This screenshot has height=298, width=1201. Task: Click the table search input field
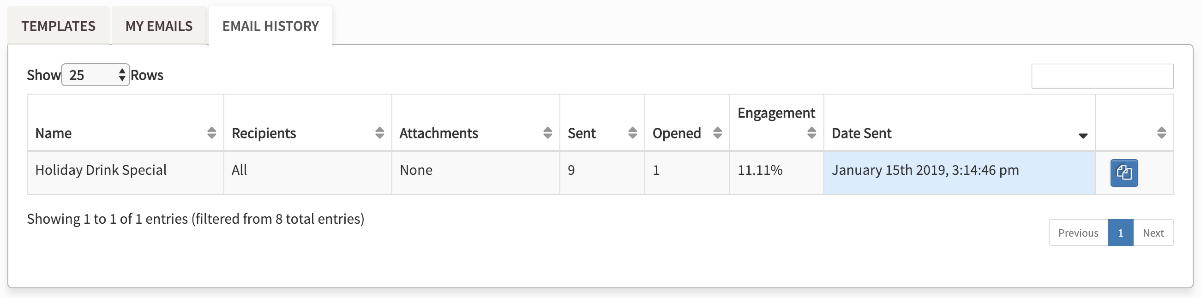pos(1102,77)
